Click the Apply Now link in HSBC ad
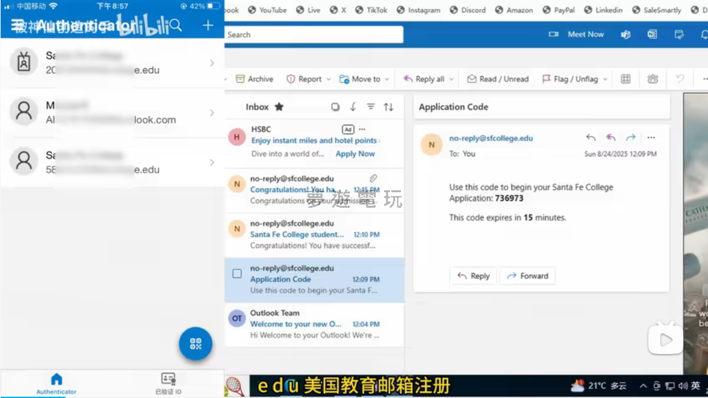 pos(355,154)
